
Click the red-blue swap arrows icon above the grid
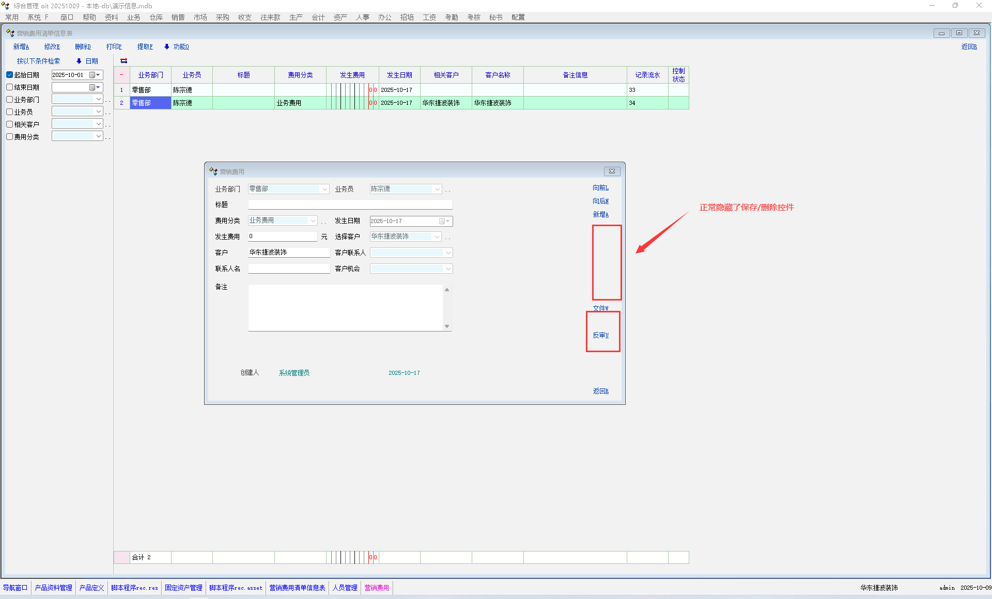[123, 61]
